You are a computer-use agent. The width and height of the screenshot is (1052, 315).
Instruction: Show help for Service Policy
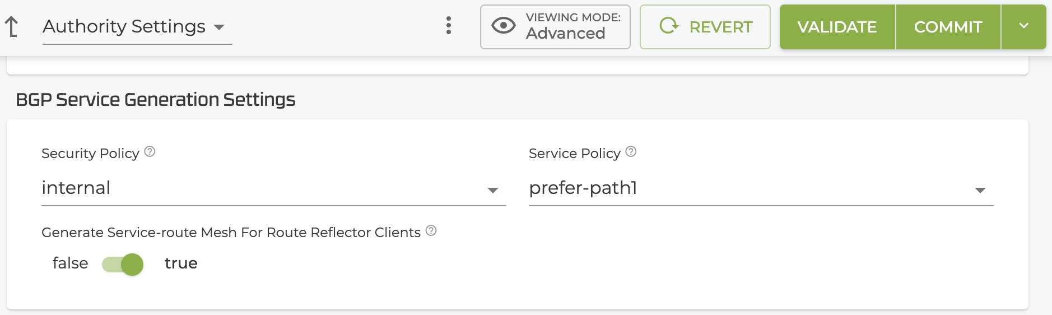pos(631,152)
